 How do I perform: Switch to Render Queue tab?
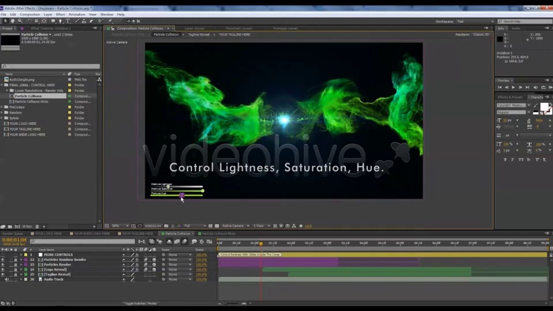[x=13, y=234]
